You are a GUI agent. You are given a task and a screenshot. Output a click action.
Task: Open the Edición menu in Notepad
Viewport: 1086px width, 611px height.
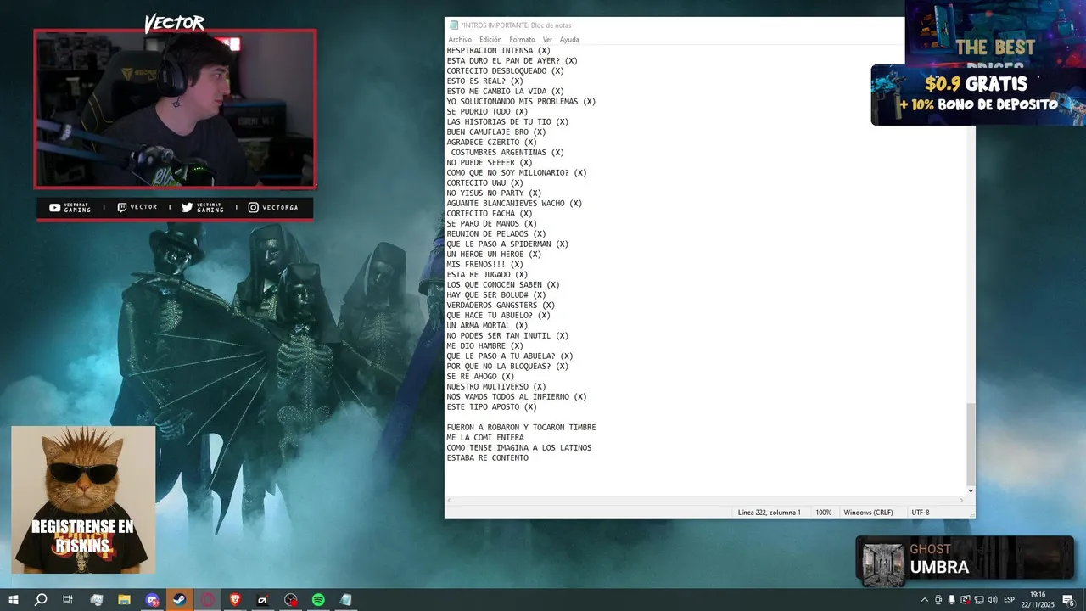tap(490, 40)
